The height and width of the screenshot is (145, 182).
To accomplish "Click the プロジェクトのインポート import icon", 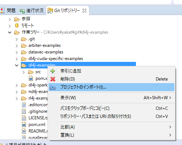I will 53,87.
